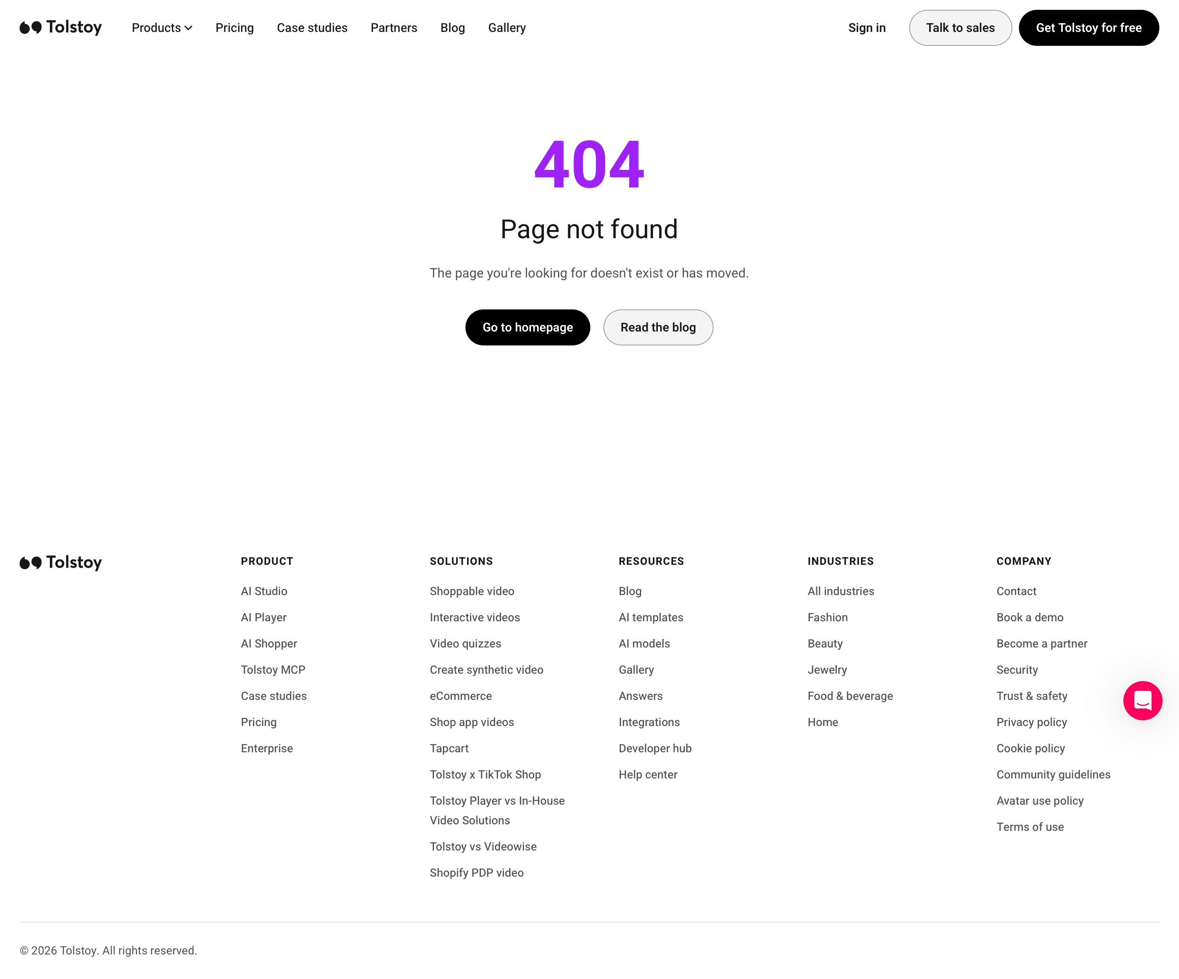Open Avatar use policy footer link
Image resolution: width=1179 pixels, height=979 pixels.
(x=1040, y=801)
